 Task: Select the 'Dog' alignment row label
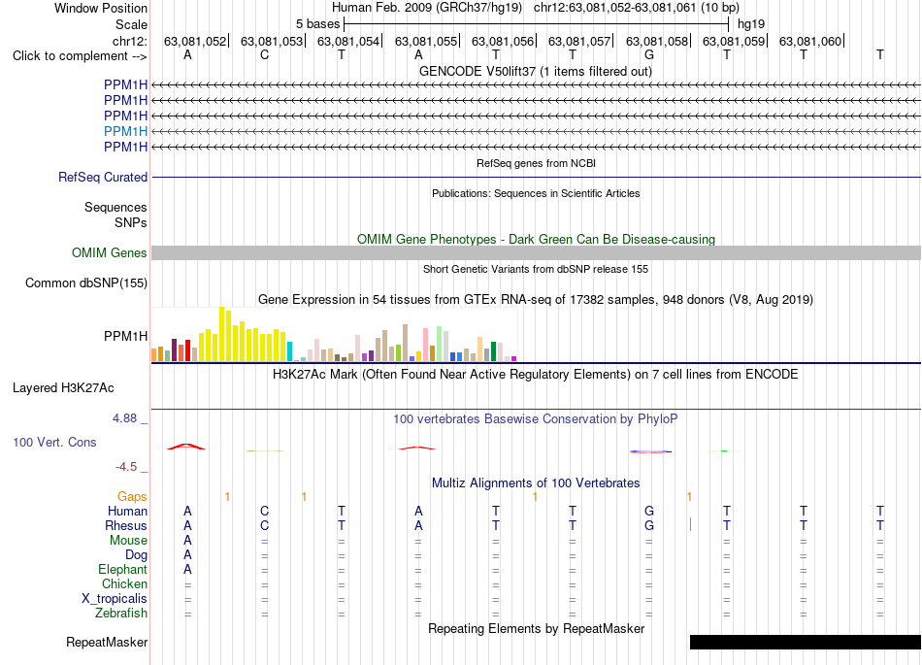[x=136, y=555]
